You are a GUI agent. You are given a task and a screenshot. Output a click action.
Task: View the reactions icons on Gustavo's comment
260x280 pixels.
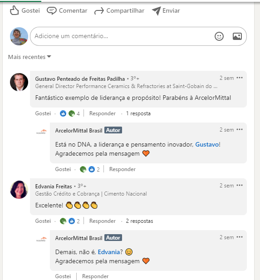pyautogui.click(x=67, y=113)
